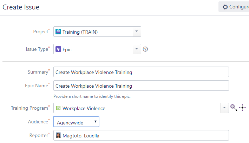Screen dimensions: 249x143
Task: Click the Epic issue type field text
Action: coord(67,49)
